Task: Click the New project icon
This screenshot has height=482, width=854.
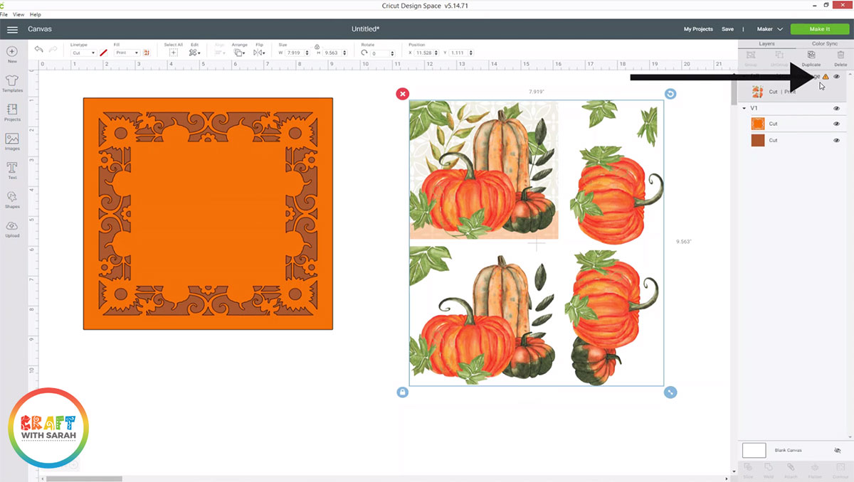Action: (x=12, y=52)
